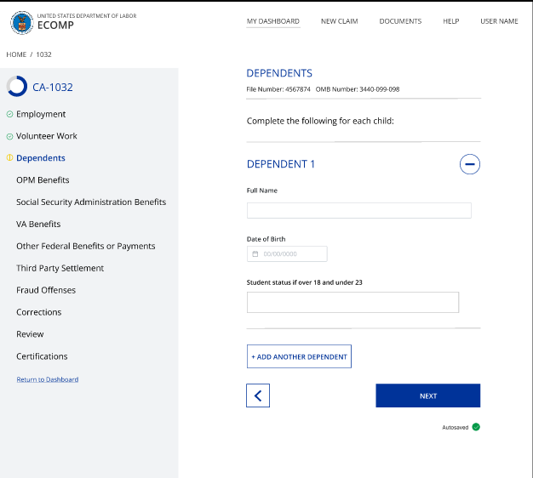Go to the Certifications section
Image resolution: width=533 pixels, height=478 pixels.
42,356
